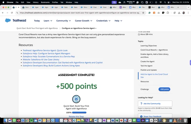Click the orange extension icon in toolbar
Image resolution: width=191 pixels, height=124 pixels.
pyautogui.click(x=154, y=13)
